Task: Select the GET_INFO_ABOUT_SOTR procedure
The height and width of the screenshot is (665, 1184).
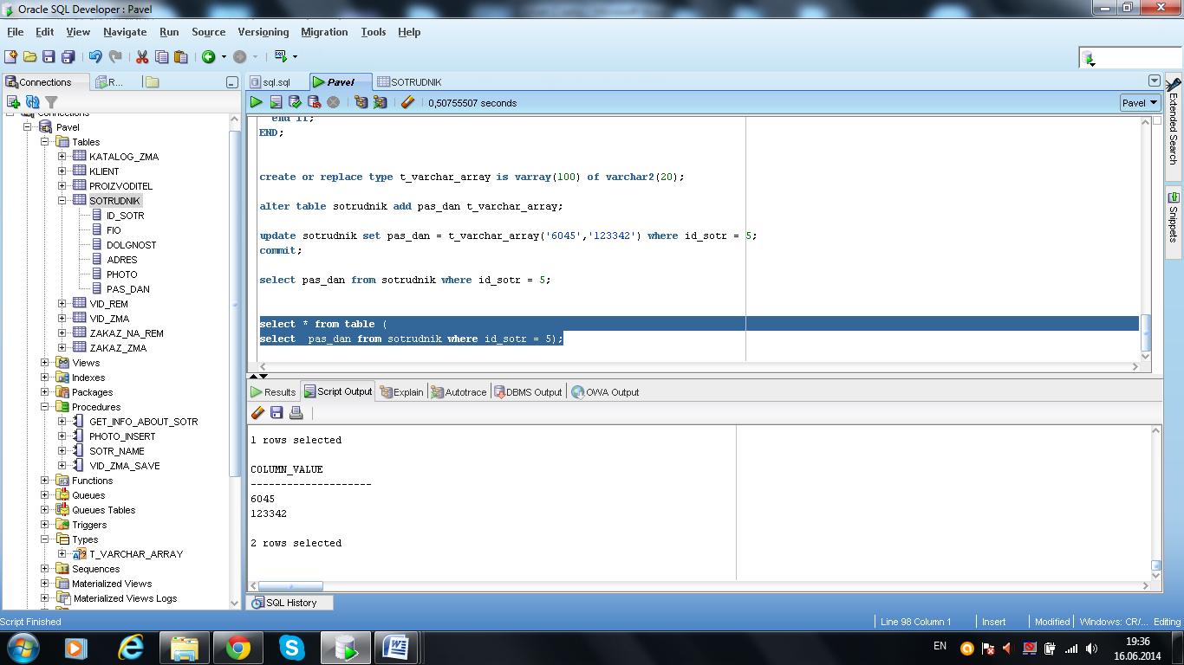Action: click(143, 422)
